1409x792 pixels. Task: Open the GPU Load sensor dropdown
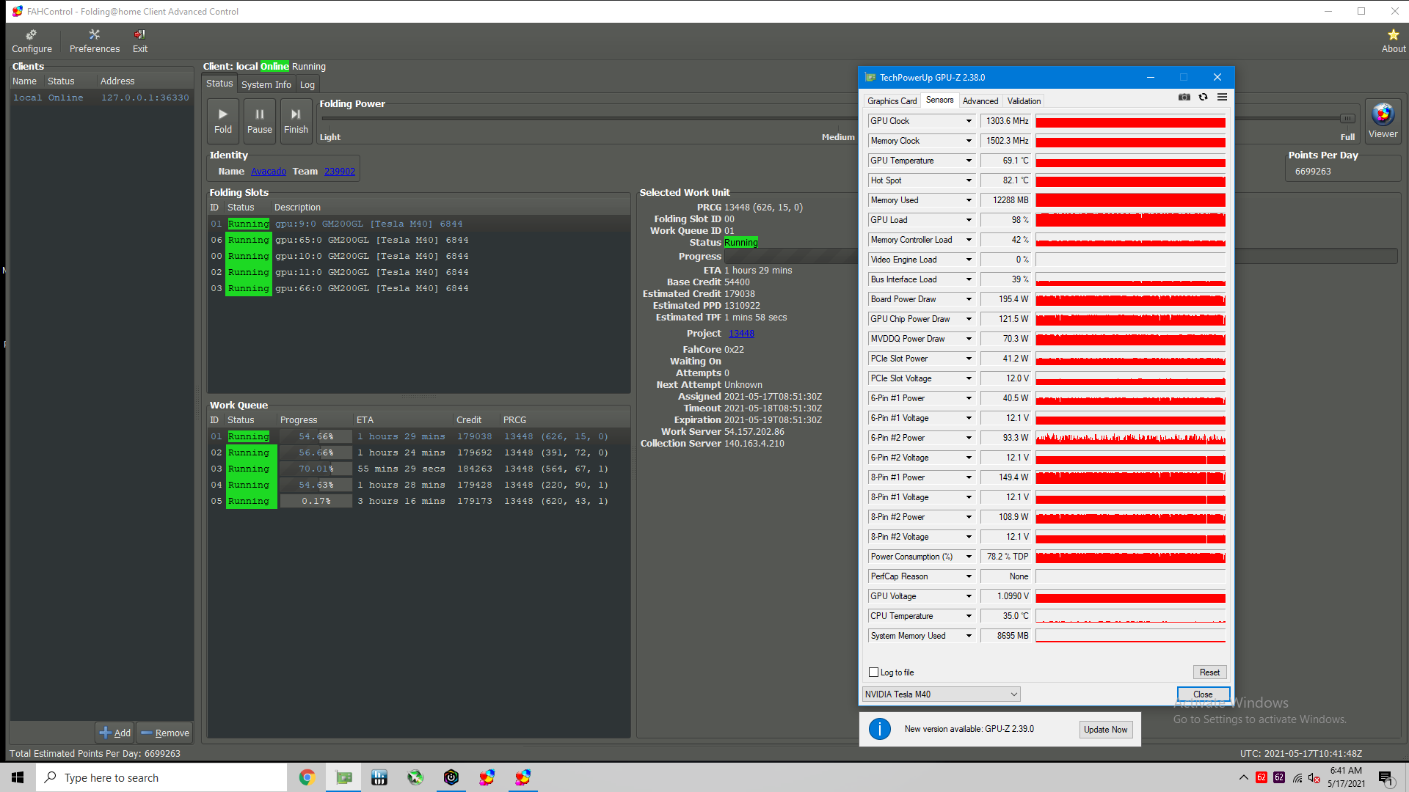969,220
